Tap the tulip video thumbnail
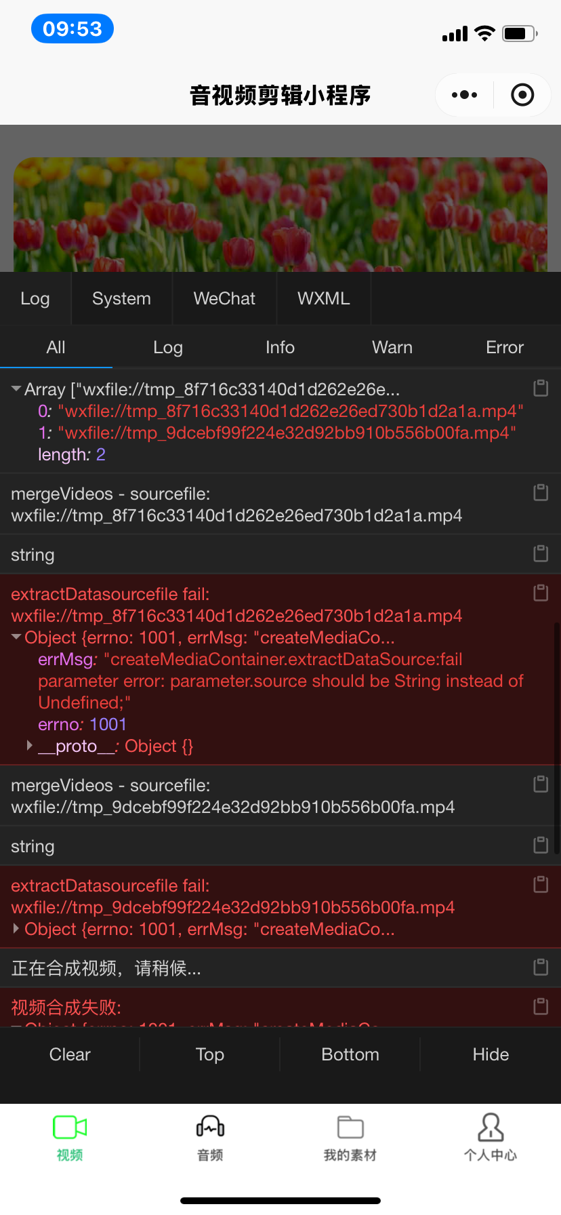Screen dimensions: 561x1215 click(x=280, y=214)
